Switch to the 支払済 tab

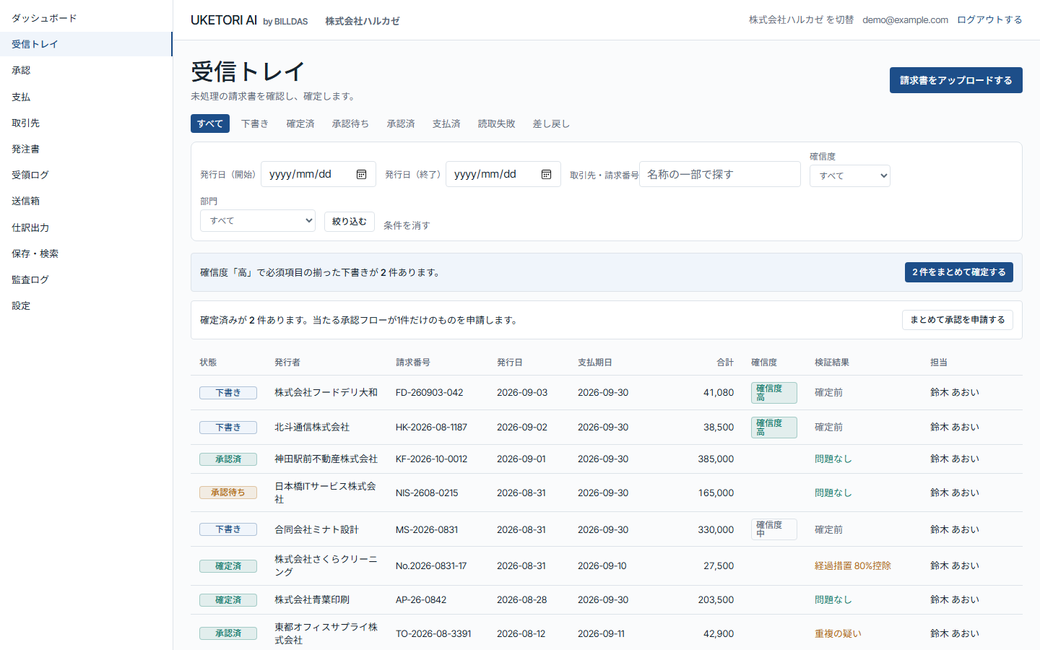click(446, 123)
